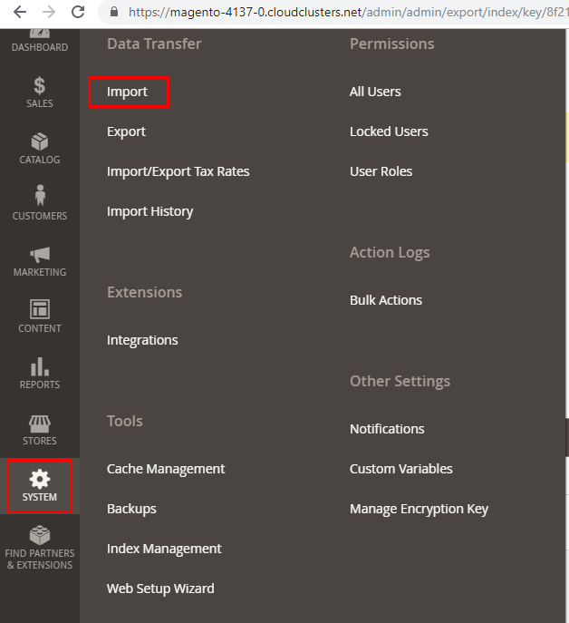The image size is (569, 623).
Task: Open the Marketing megaphone icon
Action: click(40, 254)
